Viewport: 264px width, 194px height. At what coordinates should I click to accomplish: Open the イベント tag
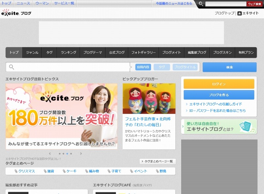coord(141,171)
